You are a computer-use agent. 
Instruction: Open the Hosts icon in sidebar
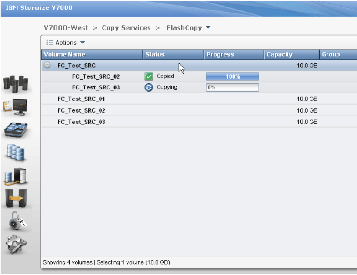tap(16, 176)
